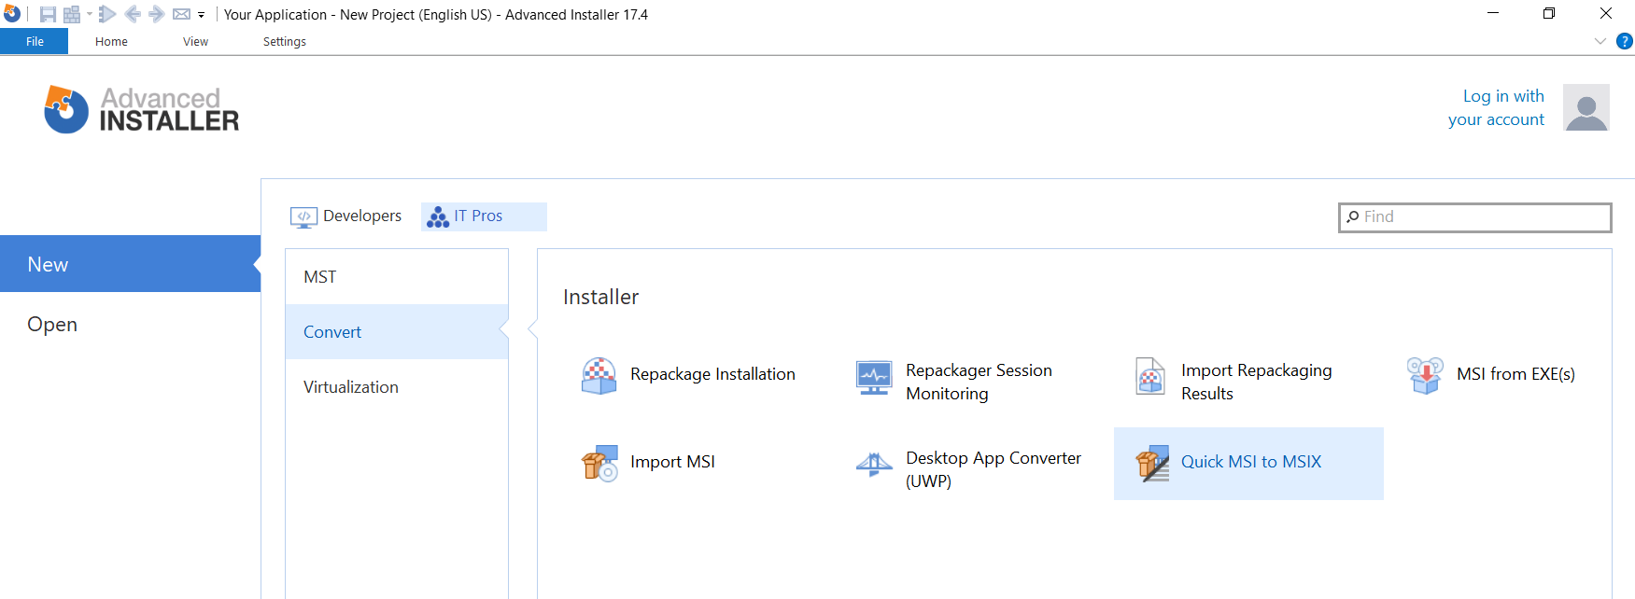Click the window title text Your Application
1635x599 pixels.
275,15
